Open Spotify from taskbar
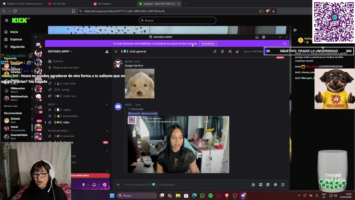Screen dimensions: 355x200 click(x=211, y=196)
